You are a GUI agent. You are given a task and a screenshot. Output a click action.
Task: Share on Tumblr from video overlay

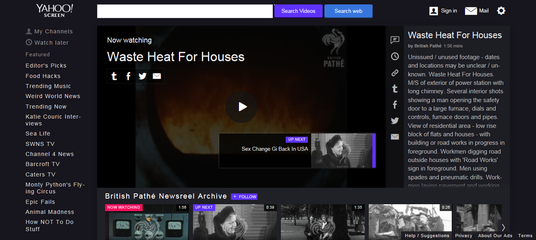click(x=114, y=76)
